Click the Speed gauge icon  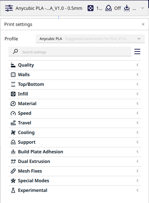13,113
